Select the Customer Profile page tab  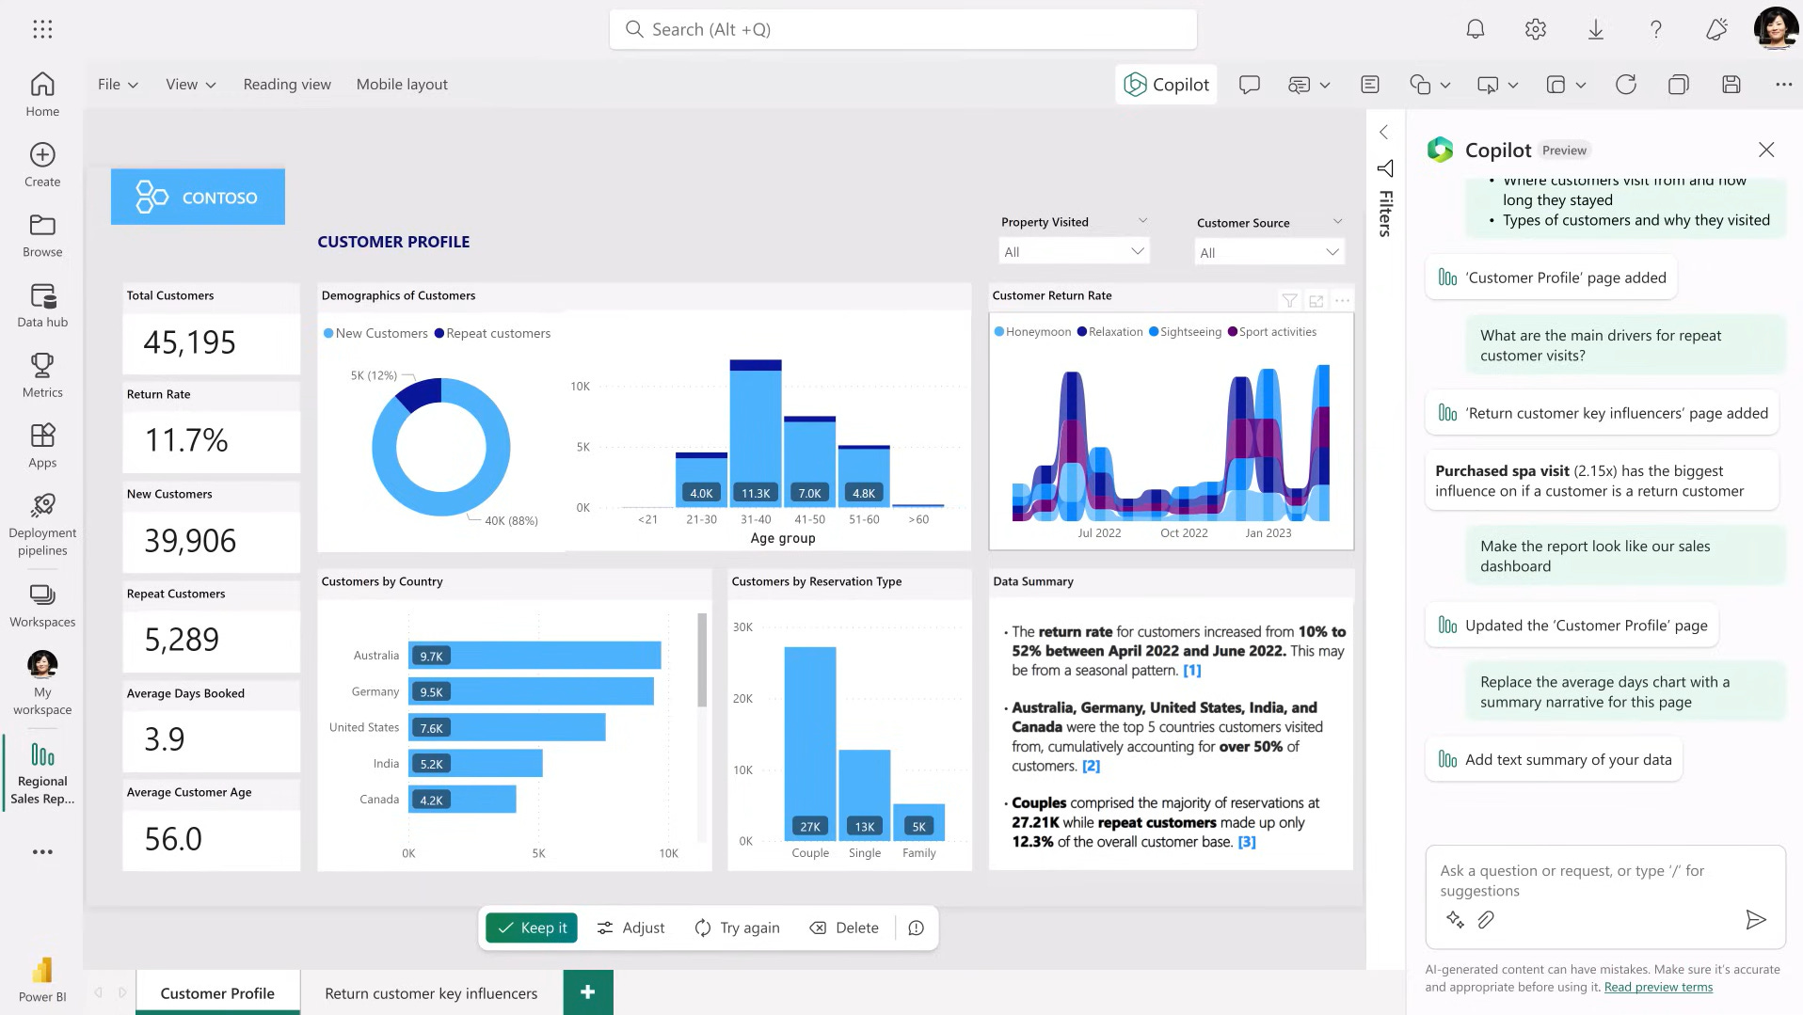(x=217, y=992)
